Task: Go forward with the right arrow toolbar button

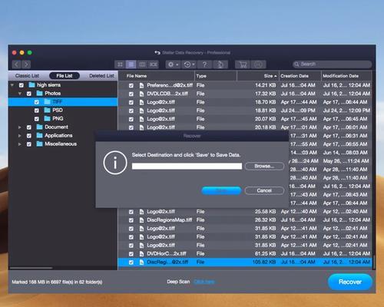Action: (x=26, y=64)
